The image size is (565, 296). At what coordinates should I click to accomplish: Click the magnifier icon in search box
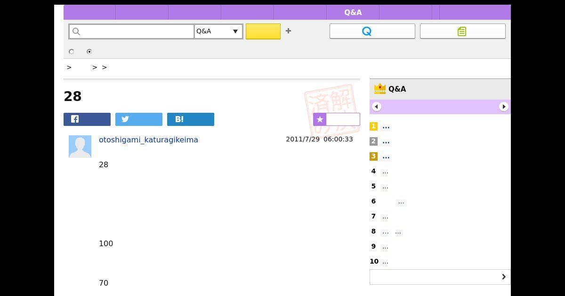pyautogui.click(x=76, y=31)
